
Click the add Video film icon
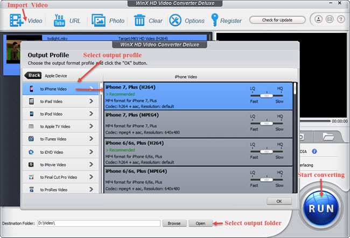point(16,20)
